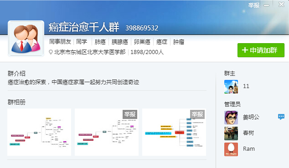The width and height of the screenshot is (289, 168).
Task: Report the third album image via 举报
Action: [197, 114]
